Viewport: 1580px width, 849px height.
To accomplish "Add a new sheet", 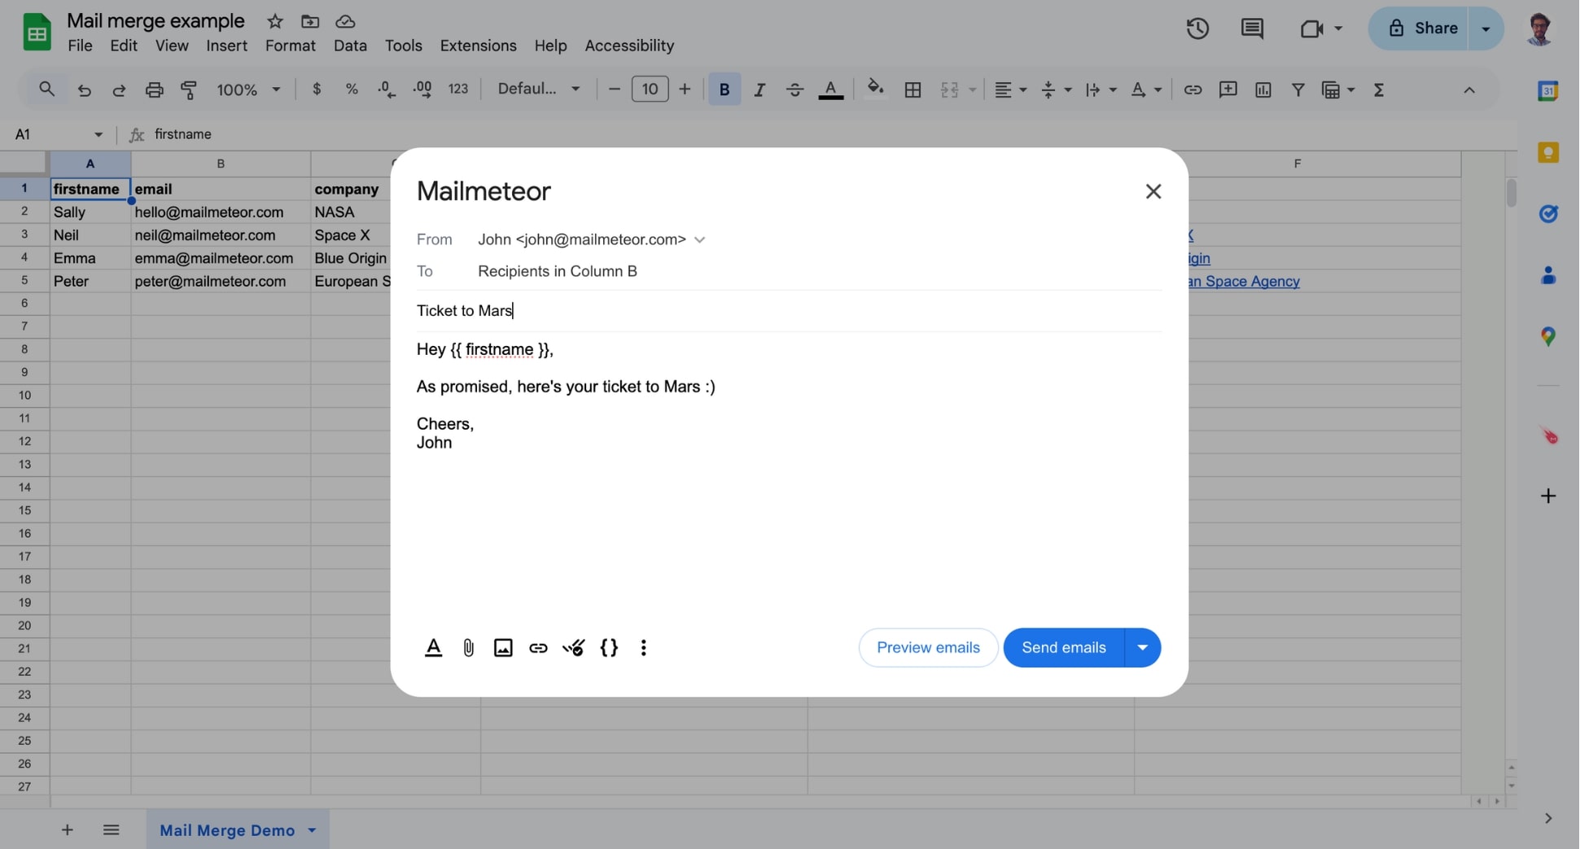I will pyautogui.click(x=68, y=830).
